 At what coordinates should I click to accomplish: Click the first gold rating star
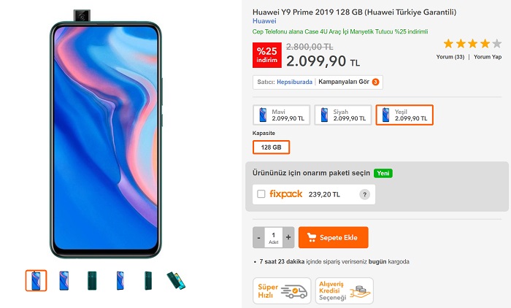click(448, 43)
